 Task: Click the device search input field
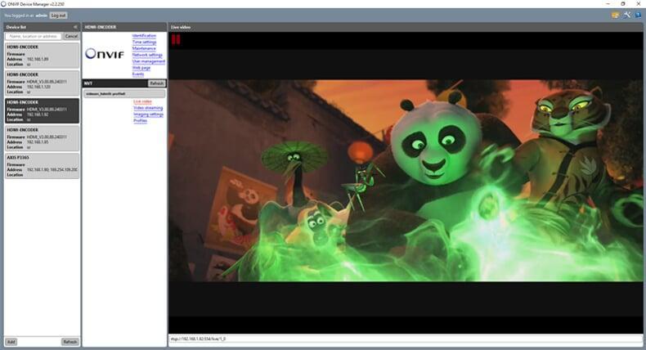tap(34, 36)
